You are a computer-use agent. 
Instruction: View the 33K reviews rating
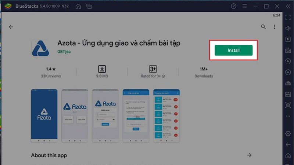click(x=51, y=72)
